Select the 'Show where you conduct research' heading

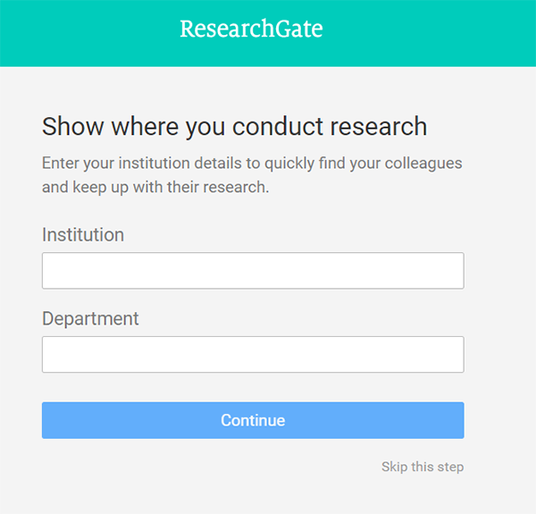(234, 127)
